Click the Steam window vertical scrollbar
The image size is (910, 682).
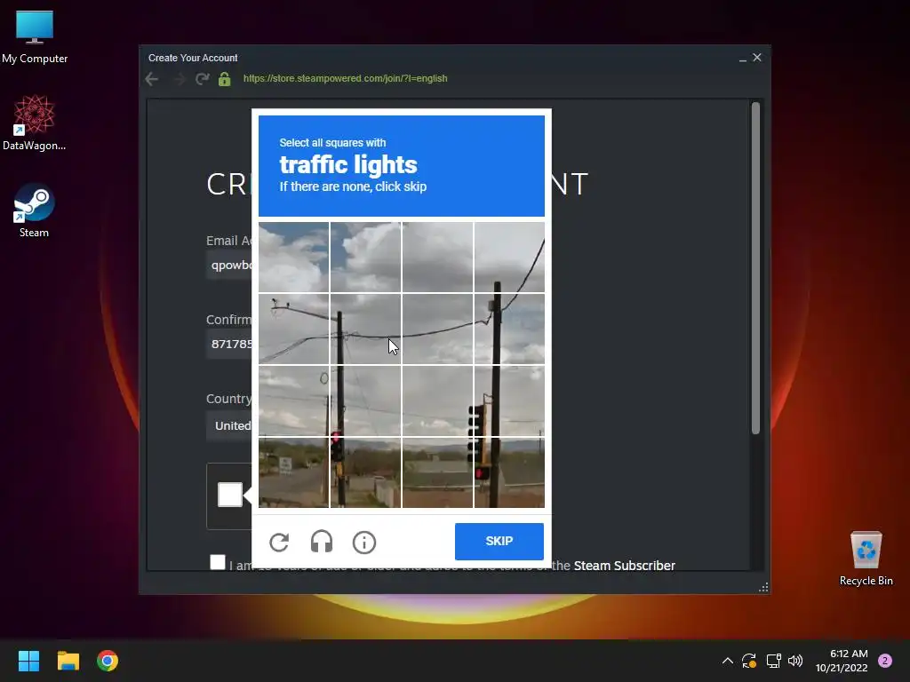tap(755, 268)
